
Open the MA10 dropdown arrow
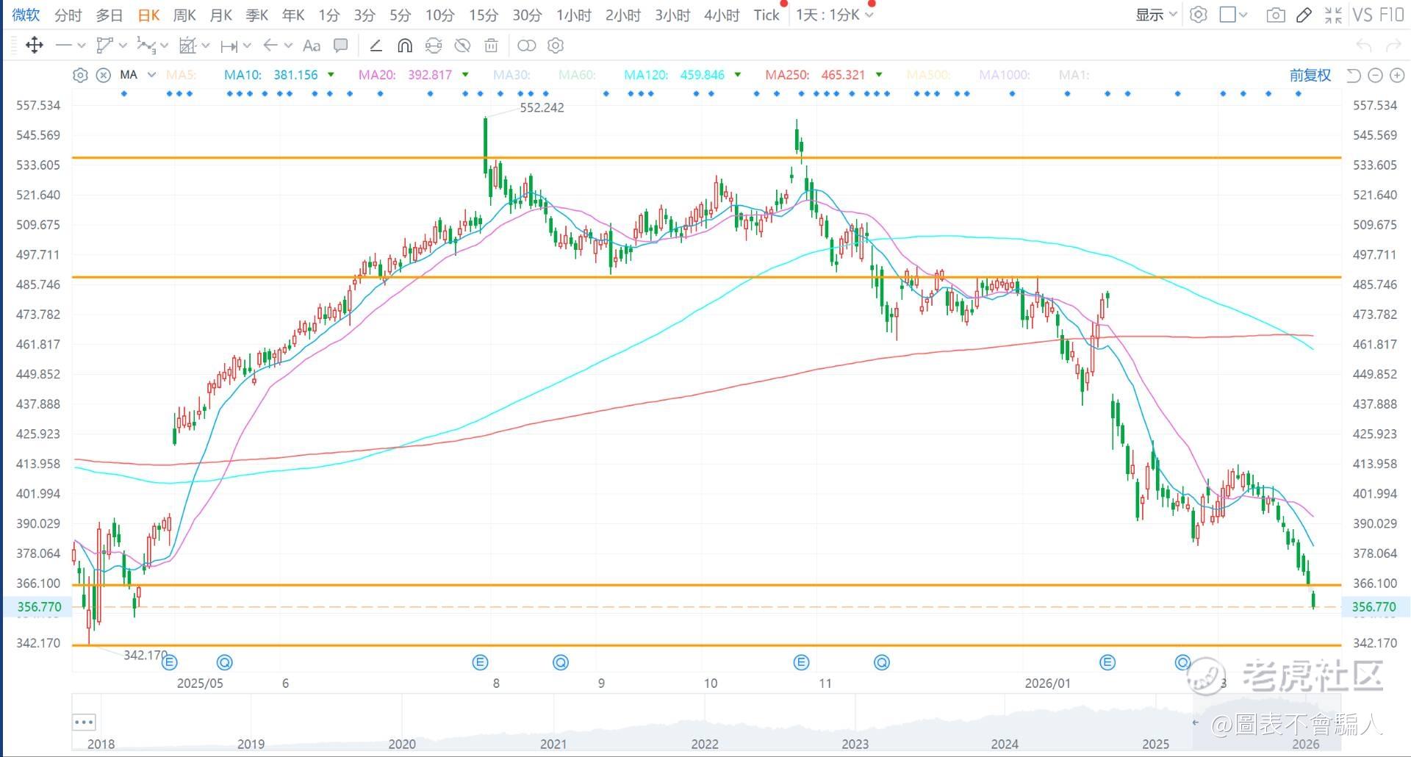331,75
